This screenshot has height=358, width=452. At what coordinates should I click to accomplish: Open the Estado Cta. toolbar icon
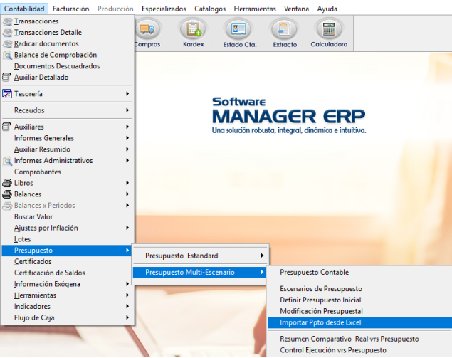pos(239,29)
